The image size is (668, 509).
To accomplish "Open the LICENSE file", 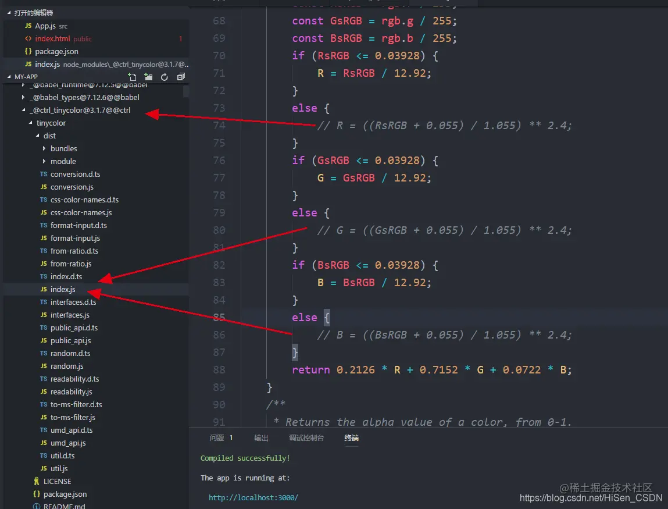I will pyautogui.click(x=57, y=481).
